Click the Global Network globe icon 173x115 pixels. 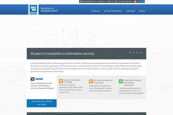point(82,1)
